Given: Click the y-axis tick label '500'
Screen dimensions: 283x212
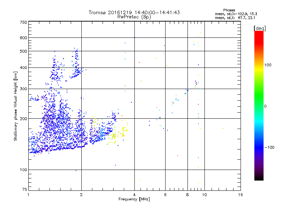Looking at the screenshot, I should click(x=23, y=51).
